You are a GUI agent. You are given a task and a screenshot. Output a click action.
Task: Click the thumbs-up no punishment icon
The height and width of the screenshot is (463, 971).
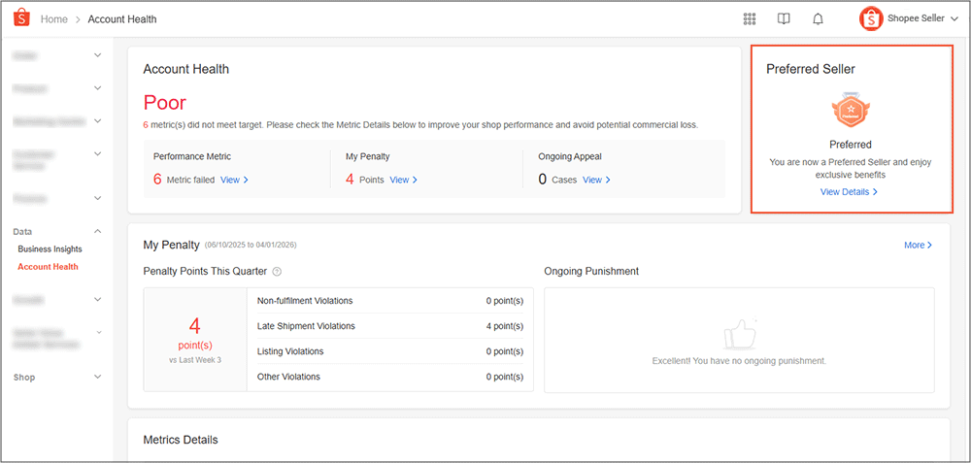(739, 335)
